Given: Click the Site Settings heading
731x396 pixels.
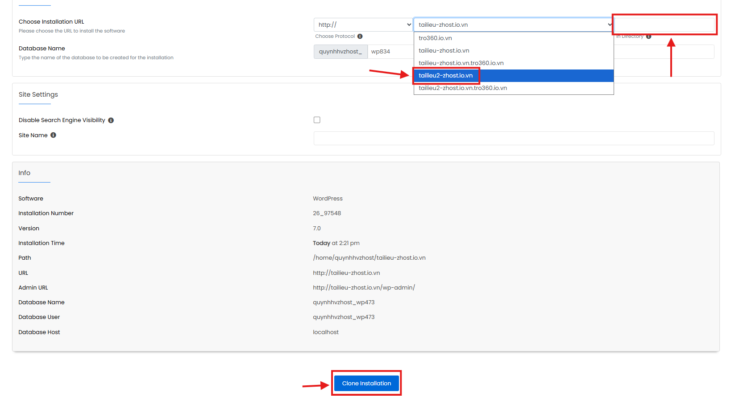Looking at the screenshot, I should click(38, 94).
